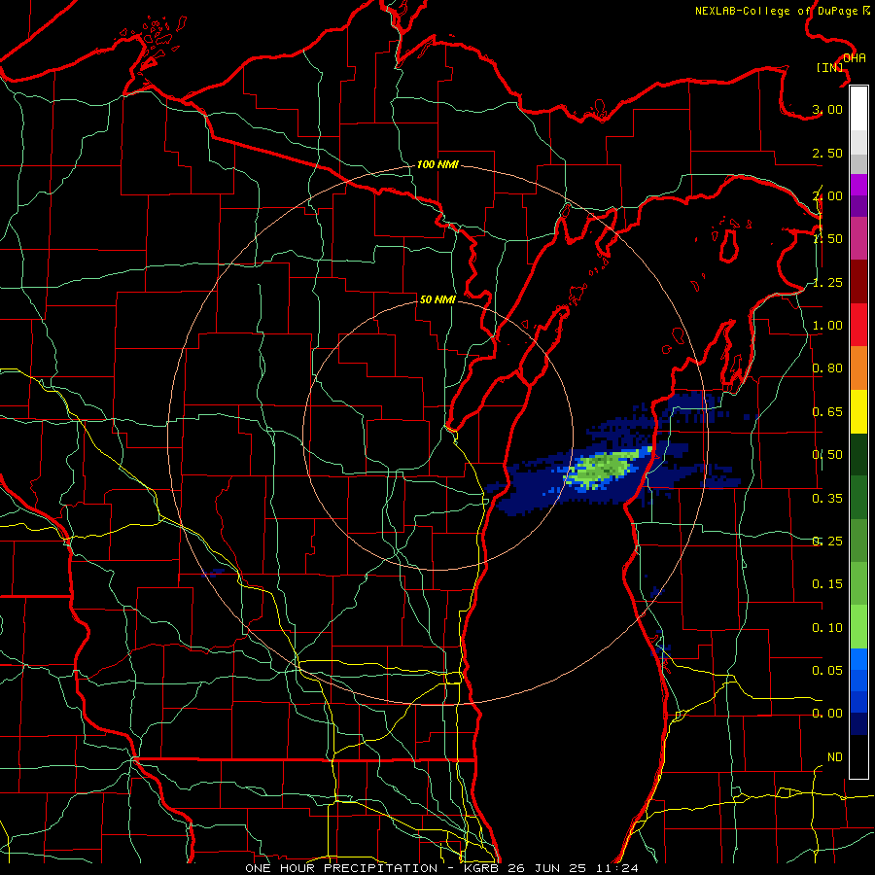
Task: Click the 0.10 legend value
Action: [x=827, y=628]
